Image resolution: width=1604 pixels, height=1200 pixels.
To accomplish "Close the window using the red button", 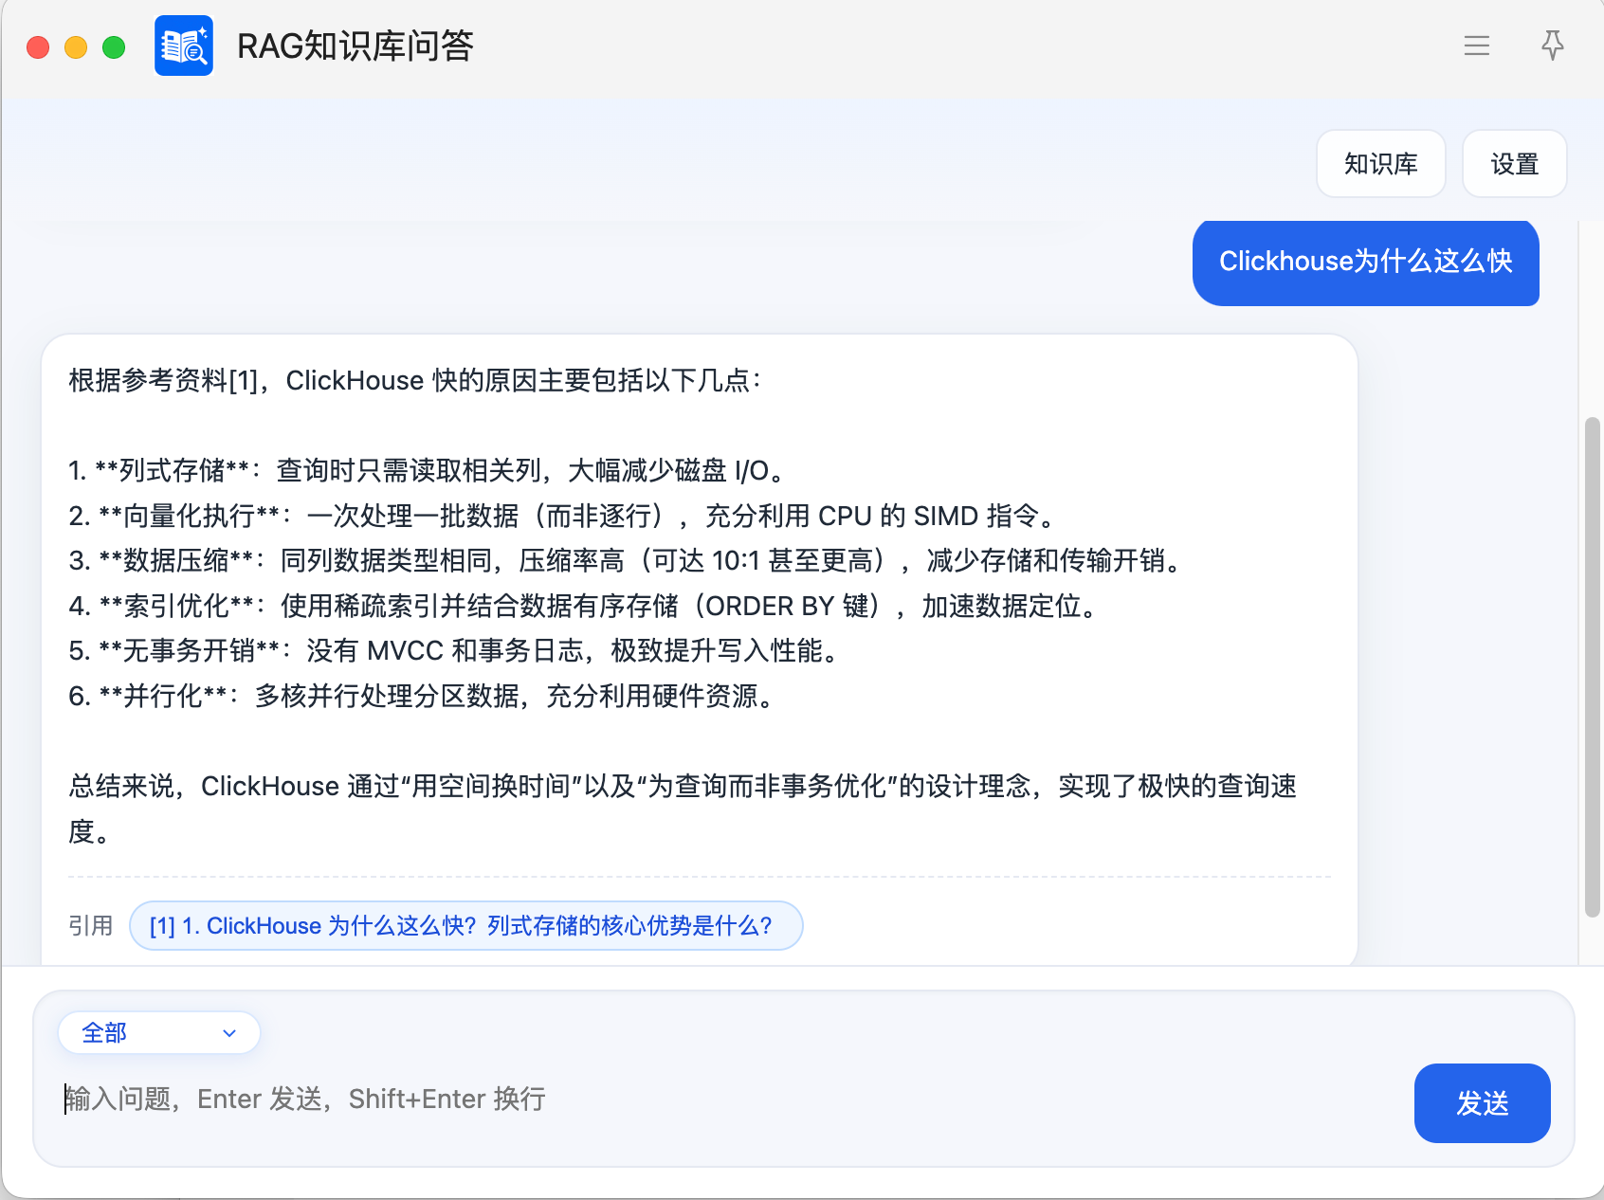I will (x=38, y=47).
